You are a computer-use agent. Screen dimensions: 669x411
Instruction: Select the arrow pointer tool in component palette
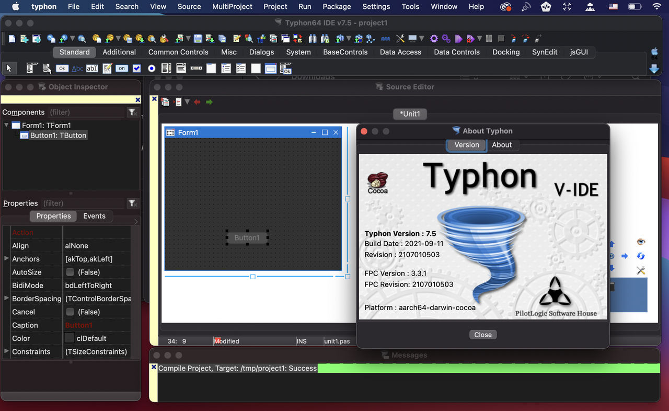pyautogui.click(x=9, y=68)
